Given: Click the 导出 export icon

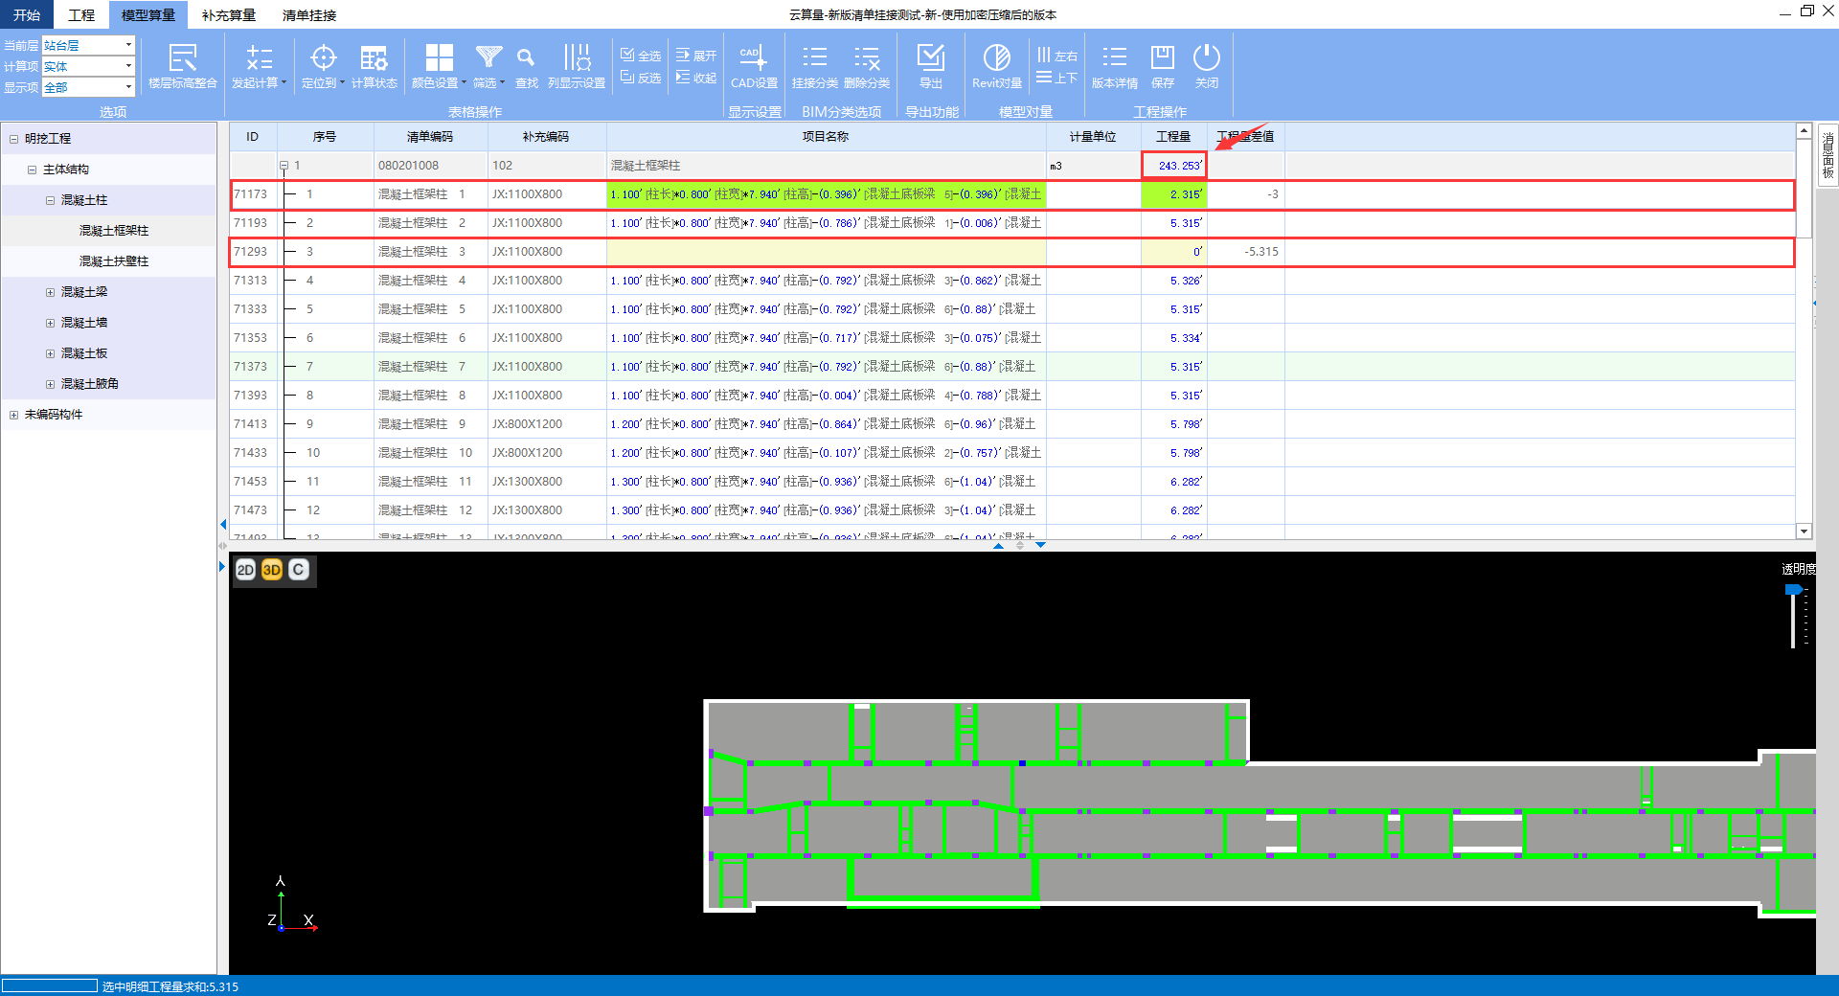Looking at the screenshot, I should pyautogui.click(x=931, y=65).
